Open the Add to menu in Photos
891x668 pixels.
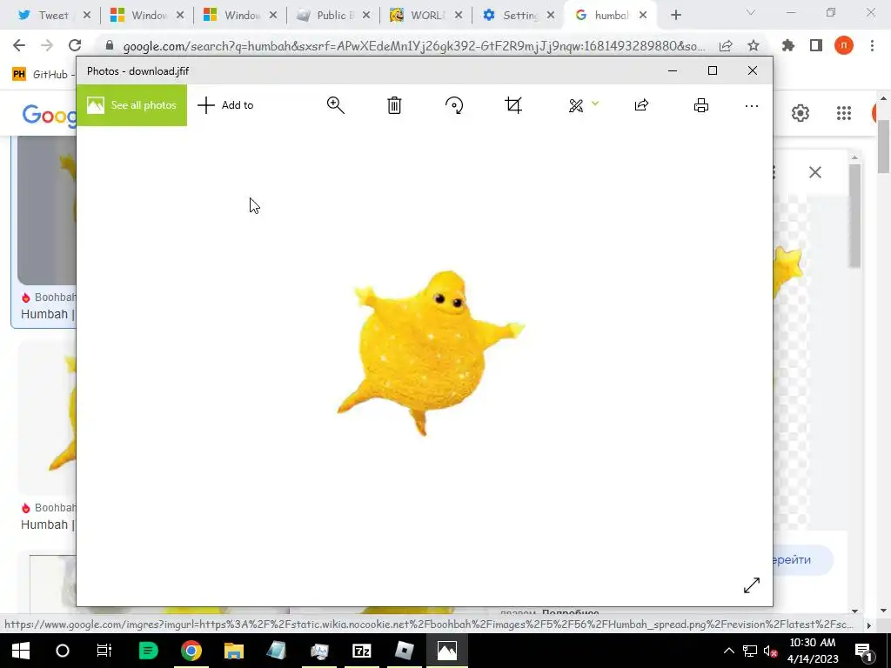tap(225, 105)
